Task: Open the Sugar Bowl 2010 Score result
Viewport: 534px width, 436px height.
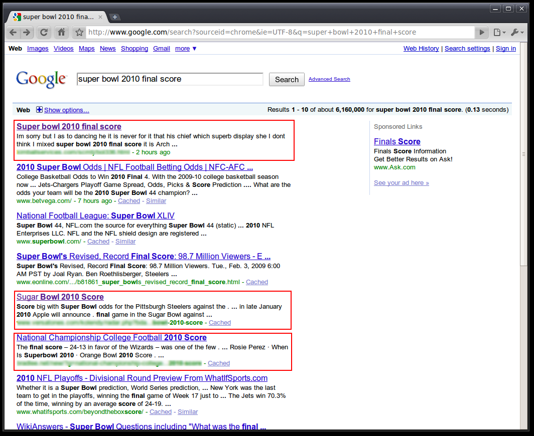Action: tap(60, 297)
